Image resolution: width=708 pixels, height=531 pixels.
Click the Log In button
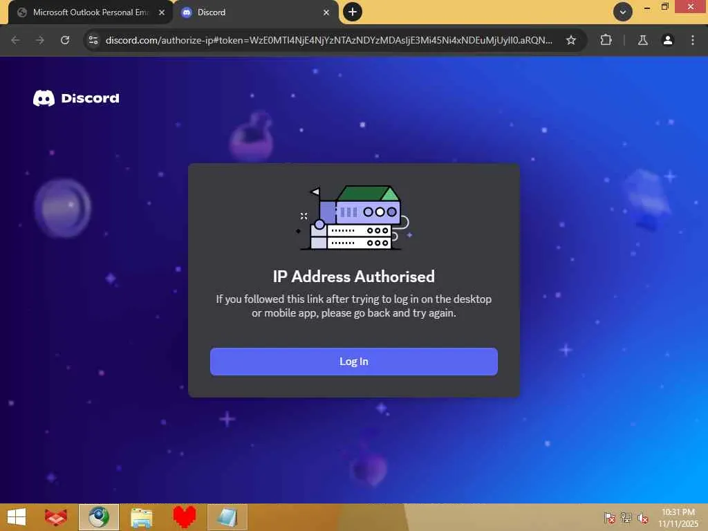point(353,361)
